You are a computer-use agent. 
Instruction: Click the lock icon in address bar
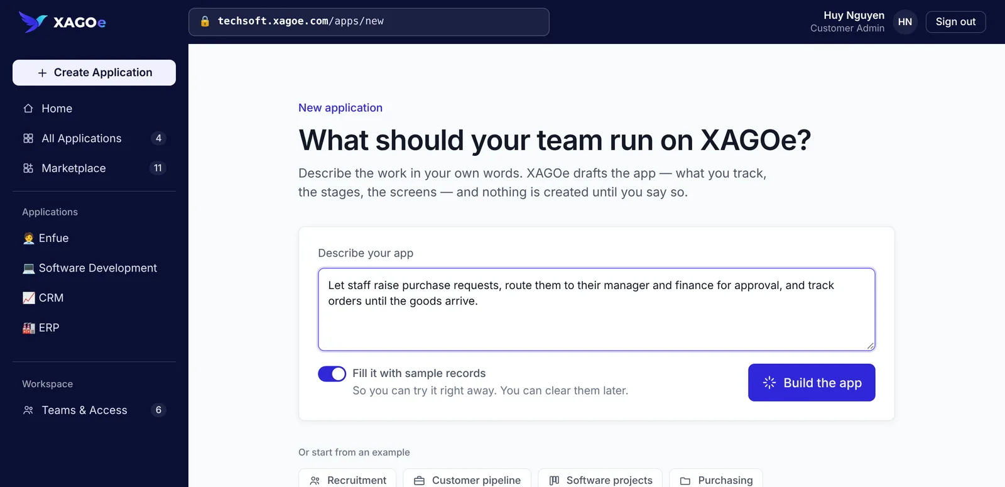[205, 21]
